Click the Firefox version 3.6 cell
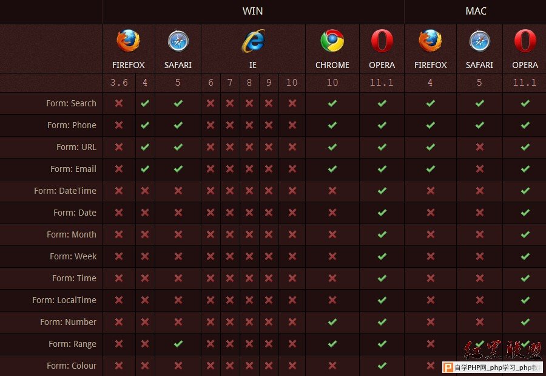 (x=119, y=83)
